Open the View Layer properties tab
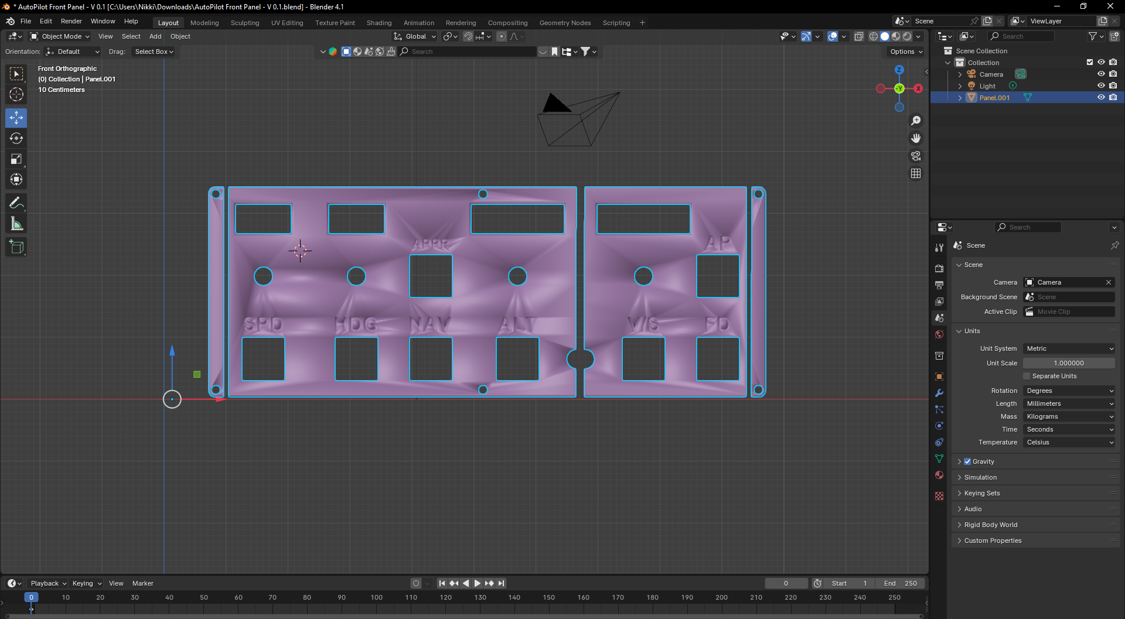This screenshot has height=619, width=1125. click(x=939, y=301)
